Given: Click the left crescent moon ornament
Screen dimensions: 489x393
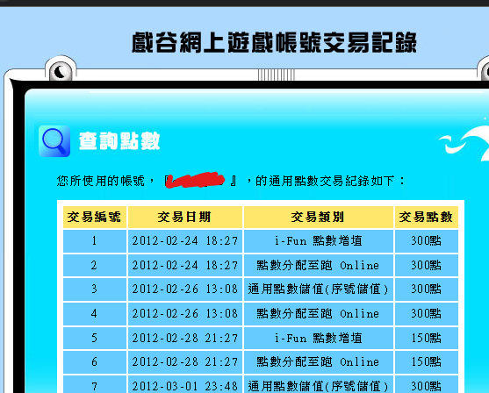Looking at the screenshot, I should (x=61, y=69).
